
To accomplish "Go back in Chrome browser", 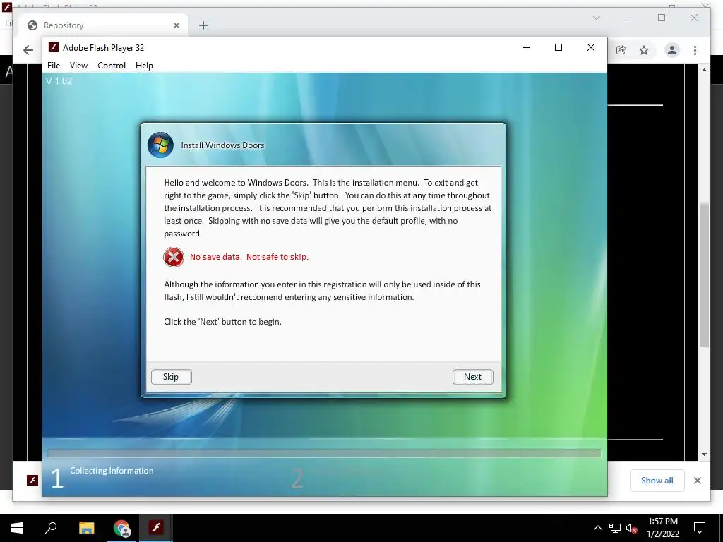I will tap(28, 50).
